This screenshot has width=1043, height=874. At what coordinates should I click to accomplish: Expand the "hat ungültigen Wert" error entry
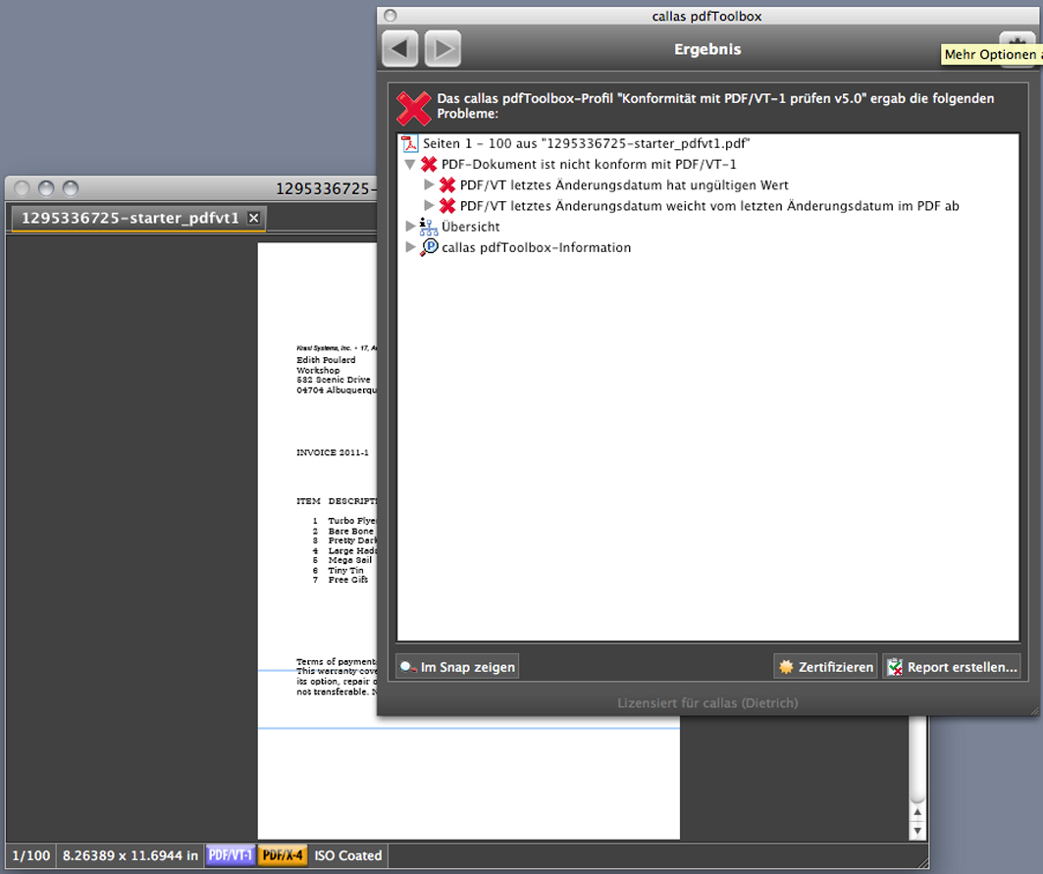tap(429, 185)
